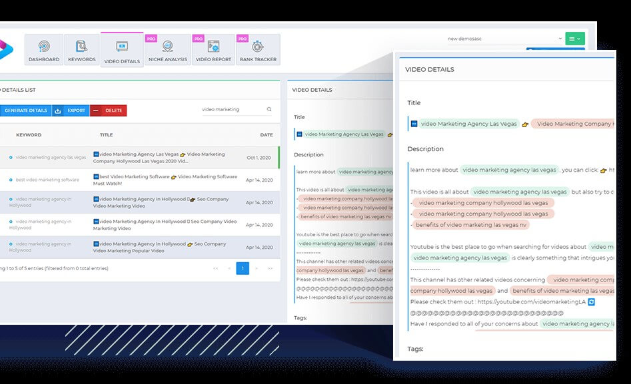Viewport: 631px width, 384px height.
Task: Click 'benefits of video marketing las vegas nv' tag in front panel
Action: coord(471,225)
